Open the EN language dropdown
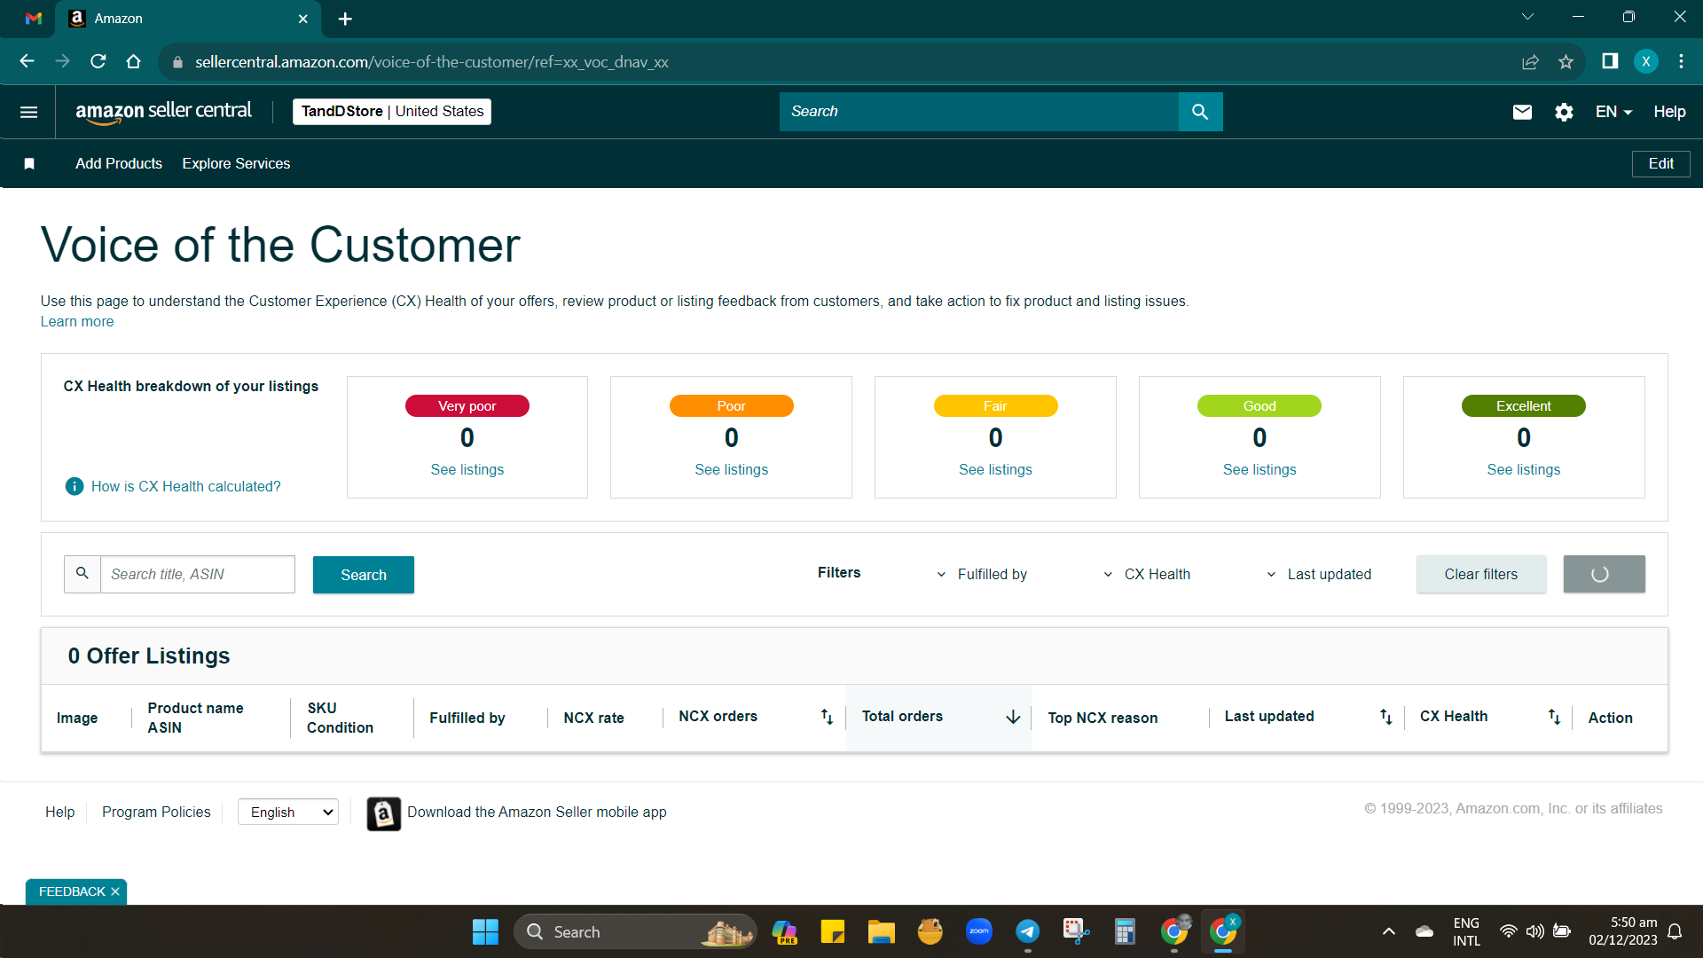The width and height of the screenshot is (1703, 958). (x=1613, y=112)
